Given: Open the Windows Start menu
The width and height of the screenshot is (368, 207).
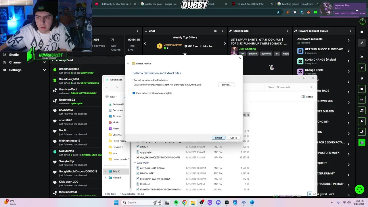Looking at the screenshot, I should tap(116, 202).
